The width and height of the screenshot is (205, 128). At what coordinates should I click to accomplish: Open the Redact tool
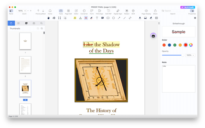point(127,12)
